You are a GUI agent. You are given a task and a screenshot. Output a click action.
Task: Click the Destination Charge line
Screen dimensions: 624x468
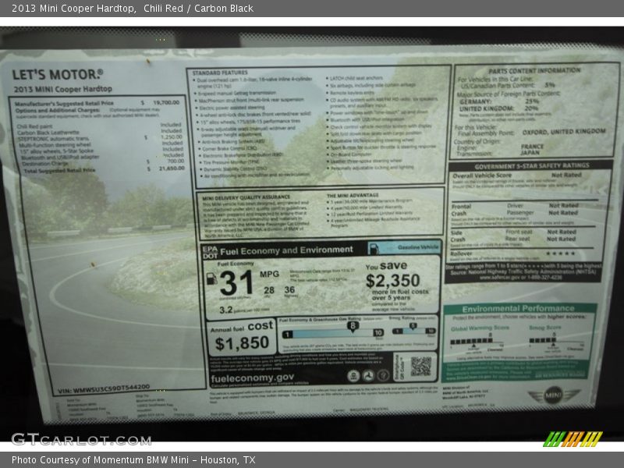(x=45, y=164)
